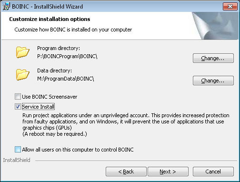Uncheck the Service Install checkbox
Screen dimensions: 240x182
click(x=18, y=107)
